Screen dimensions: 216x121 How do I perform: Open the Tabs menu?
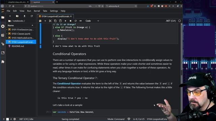point(45,11)
